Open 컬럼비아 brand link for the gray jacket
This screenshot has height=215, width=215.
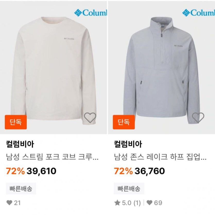(x=128, y=144)
